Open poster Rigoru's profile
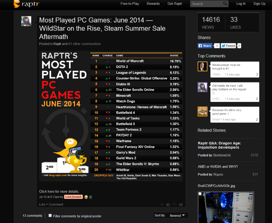 pyautogui.click(x=218, y=174)
